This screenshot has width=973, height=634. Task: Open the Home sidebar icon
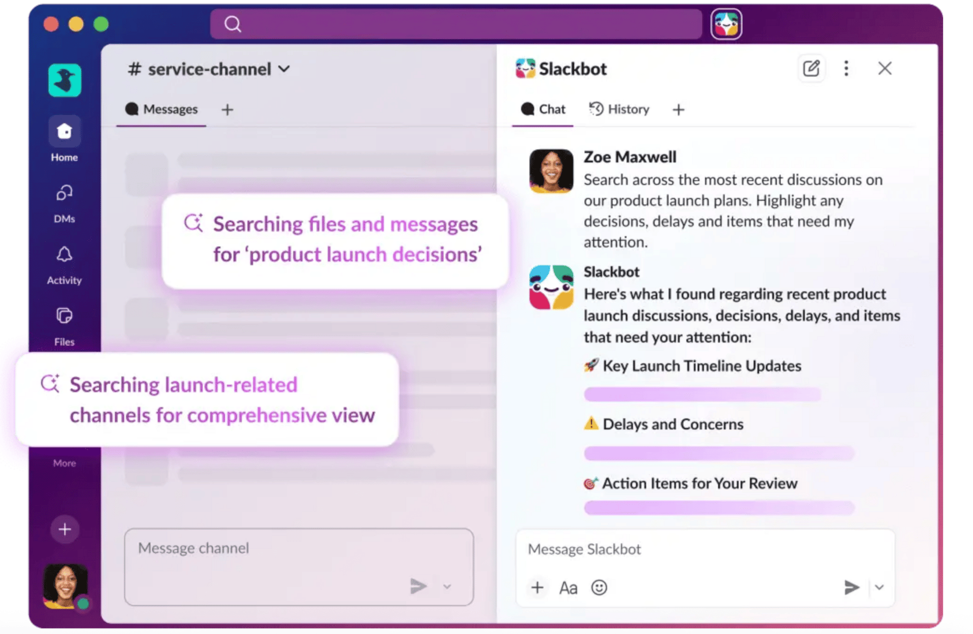64,132
